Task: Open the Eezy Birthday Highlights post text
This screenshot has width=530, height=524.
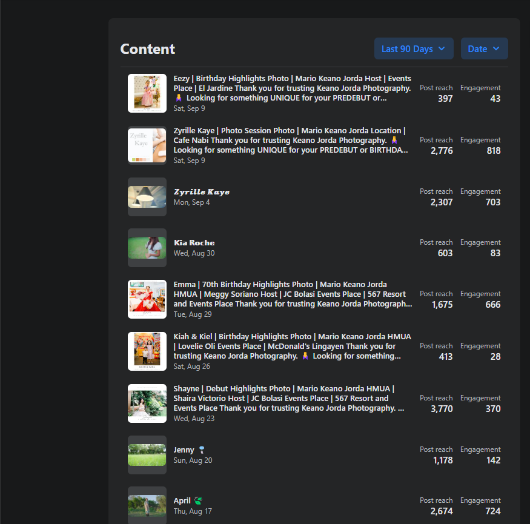Action: [292, 88]
